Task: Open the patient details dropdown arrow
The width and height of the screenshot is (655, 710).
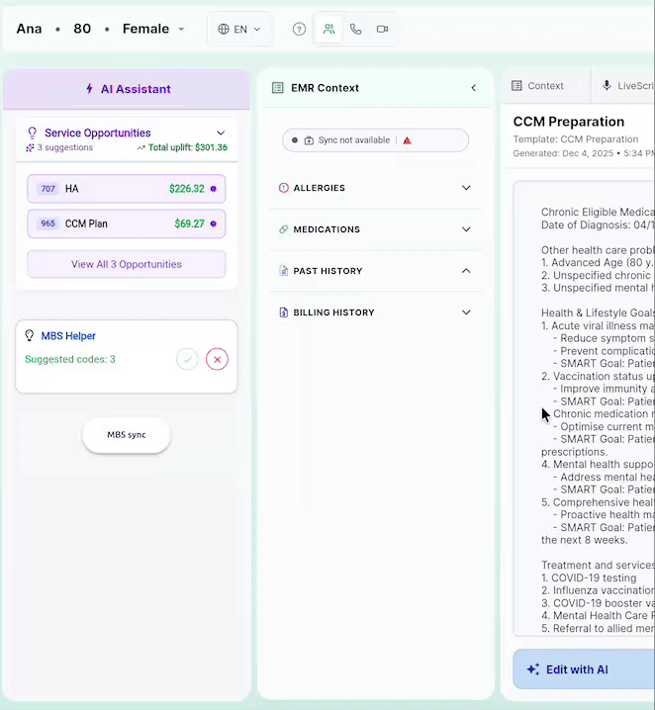Action: [181, 30]
